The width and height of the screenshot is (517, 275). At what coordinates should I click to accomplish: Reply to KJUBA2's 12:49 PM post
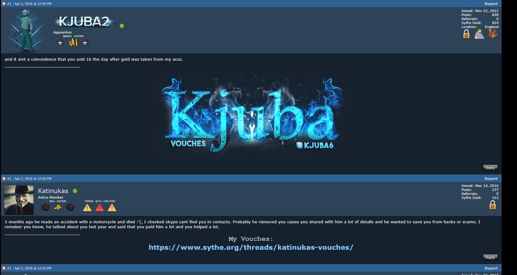(x=490, y=168)
